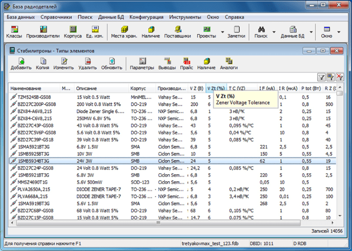Click the Прайс price icon
The height and width of the screenshot is (251, 352).
(186, 64)
